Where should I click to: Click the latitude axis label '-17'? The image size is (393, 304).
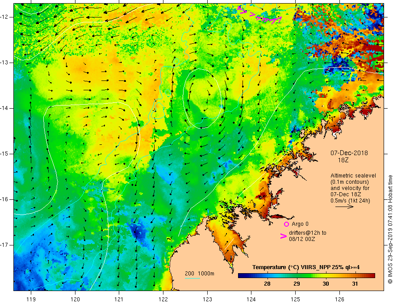(x=4, y=245)
